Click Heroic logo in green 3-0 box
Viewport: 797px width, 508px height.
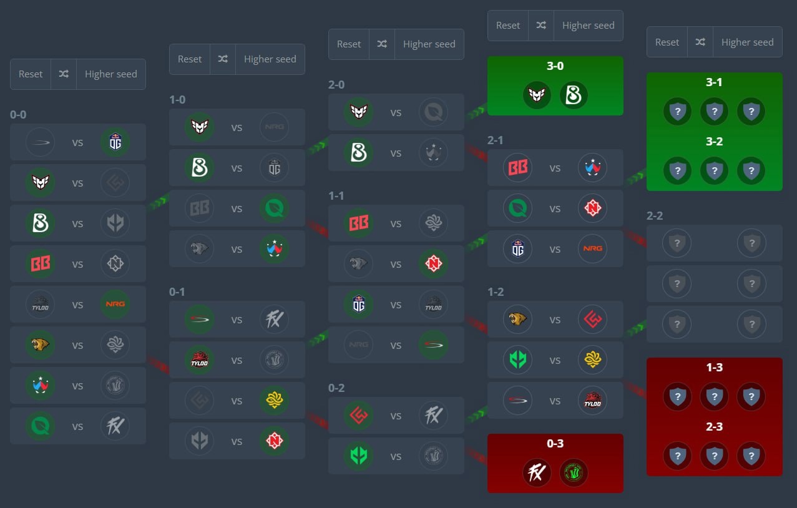537,95
